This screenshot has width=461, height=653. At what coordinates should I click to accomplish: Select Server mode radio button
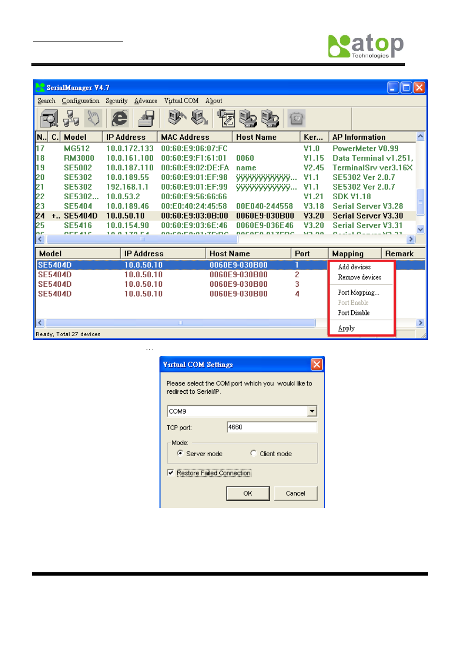(180, 453)
